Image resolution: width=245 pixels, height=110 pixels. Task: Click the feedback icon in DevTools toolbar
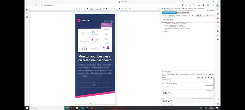208,15
